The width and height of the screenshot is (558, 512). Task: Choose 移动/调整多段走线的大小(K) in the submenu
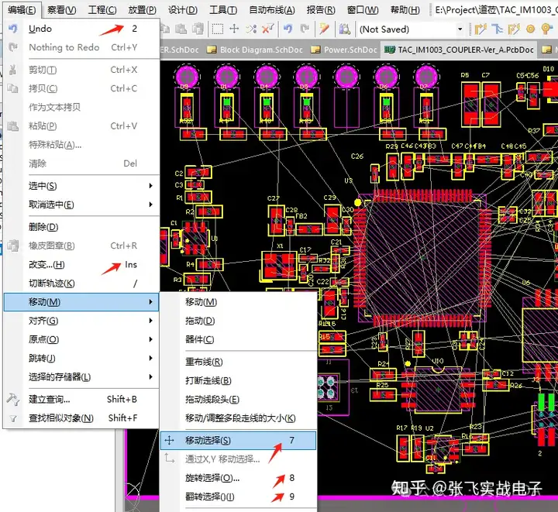tap(239, 418)
